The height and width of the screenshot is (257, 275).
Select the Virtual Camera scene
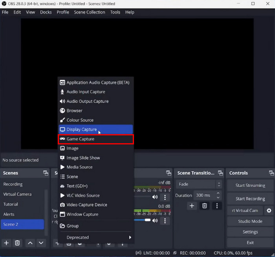22,194
